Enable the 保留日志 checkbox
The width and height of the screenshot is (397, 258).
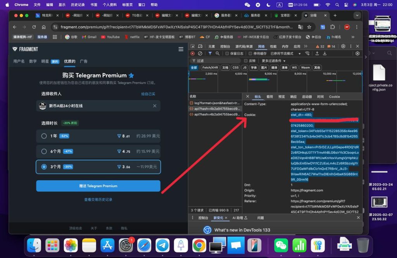(227, 53)
